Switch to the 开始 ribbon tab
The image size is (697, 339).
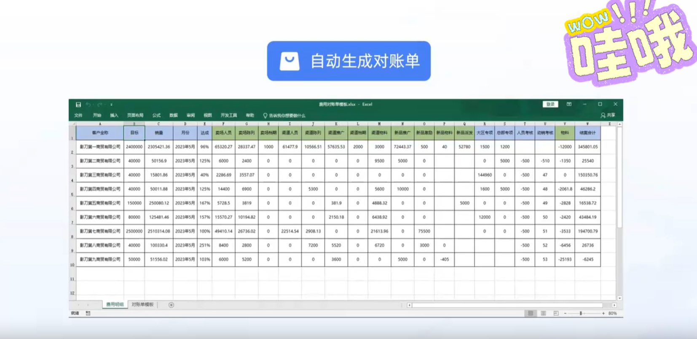point(97,115)
